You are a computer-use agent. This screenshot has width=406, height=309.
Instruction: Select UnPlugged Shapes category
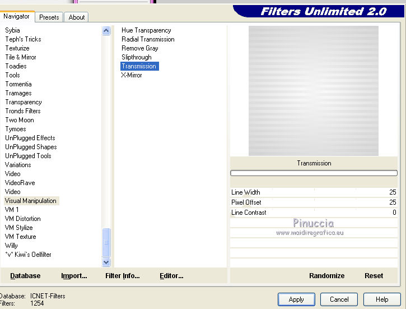[31, 147]
